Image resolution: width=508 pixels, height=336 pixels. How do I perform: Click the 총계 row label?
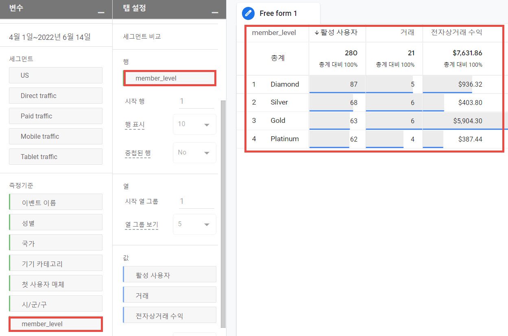[x=278, y=58]
